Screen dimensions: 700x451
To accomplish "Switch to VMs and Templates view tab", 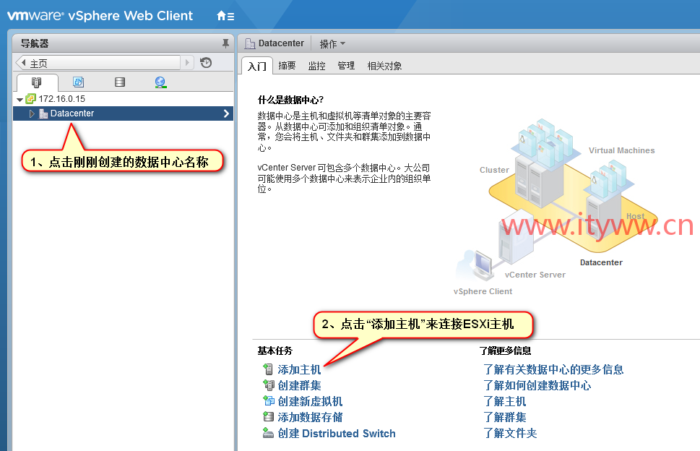I will click(x=79, y=82).
